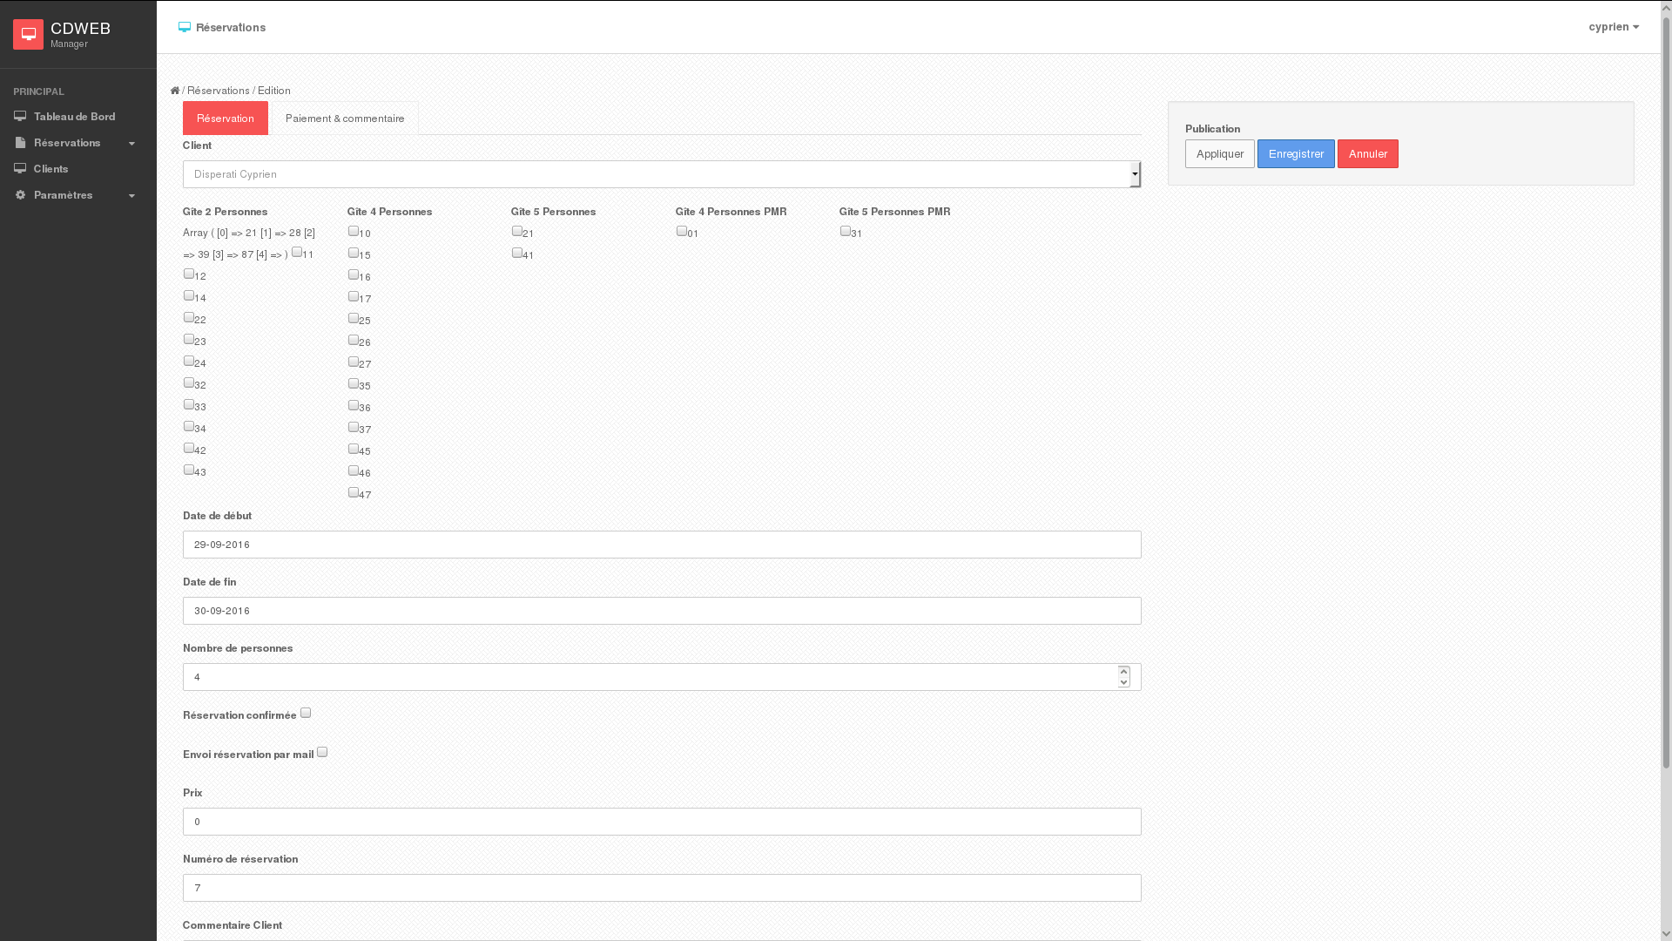
Task: Click the Paramètres gear icon
Action: 20,195
